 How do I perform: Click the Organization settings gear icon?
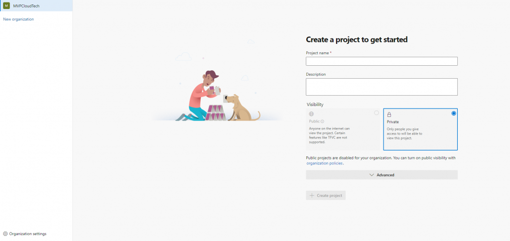(x=5, y=234)
